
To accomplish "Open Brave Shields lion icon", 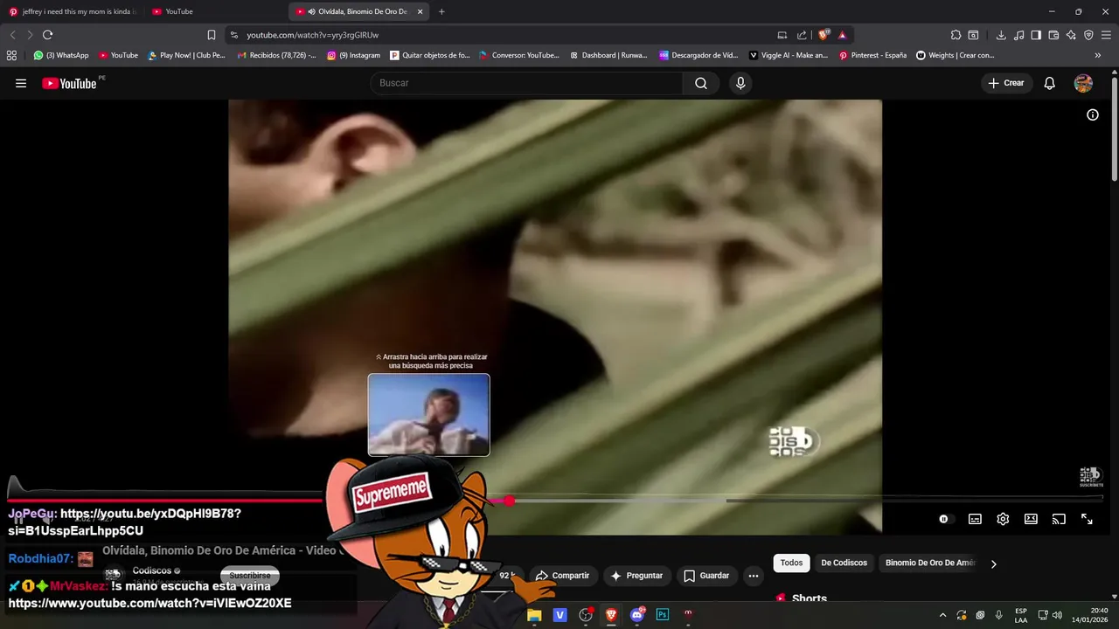I will click(824, 35).
